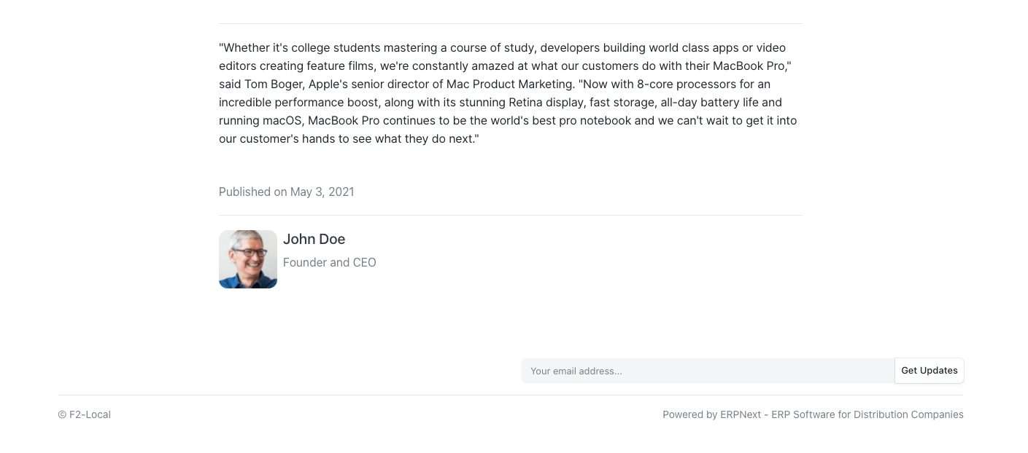Open the John Doe author name
The image size is (1028, 453).
pos(314,239)
